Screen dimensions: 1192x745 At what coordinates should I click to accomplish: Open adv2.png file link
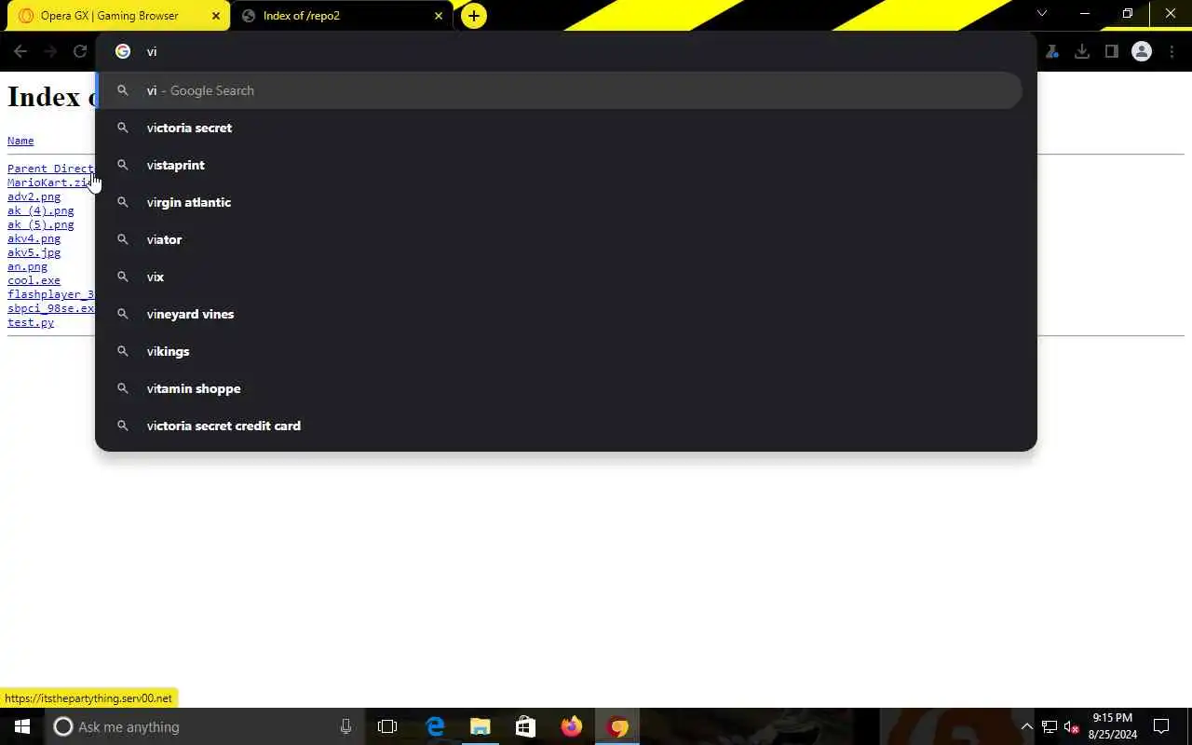click(34, 196)
